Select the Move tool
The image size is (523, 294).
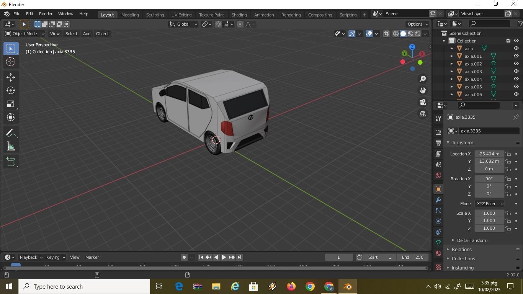point(10,77)
